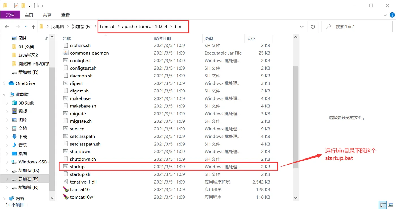This screenshot has height=209, width=396.
Task: Click the navigation pane scrollbar down arrow
Action: click(x=52, y=198)
